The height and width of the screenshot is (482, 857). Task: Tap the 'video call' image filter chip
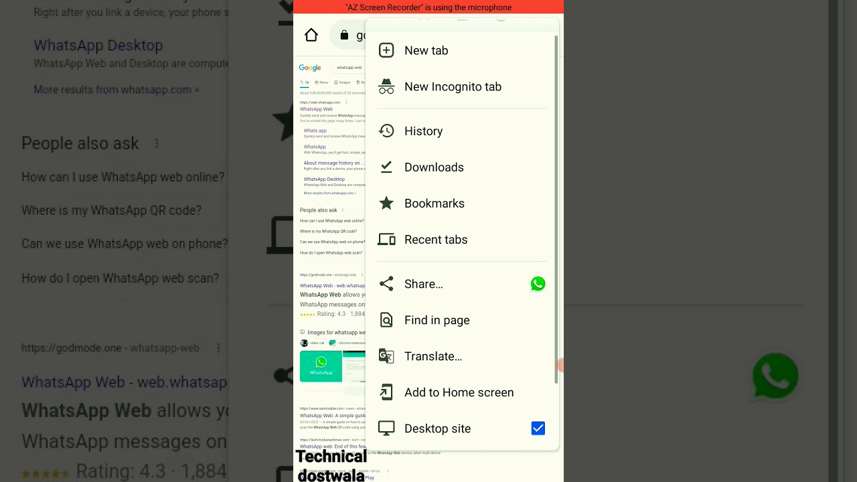(x=313, y=343)
